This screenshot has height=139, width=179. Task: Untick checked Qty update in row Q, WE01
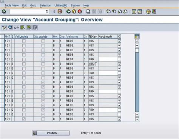(43, 110)
